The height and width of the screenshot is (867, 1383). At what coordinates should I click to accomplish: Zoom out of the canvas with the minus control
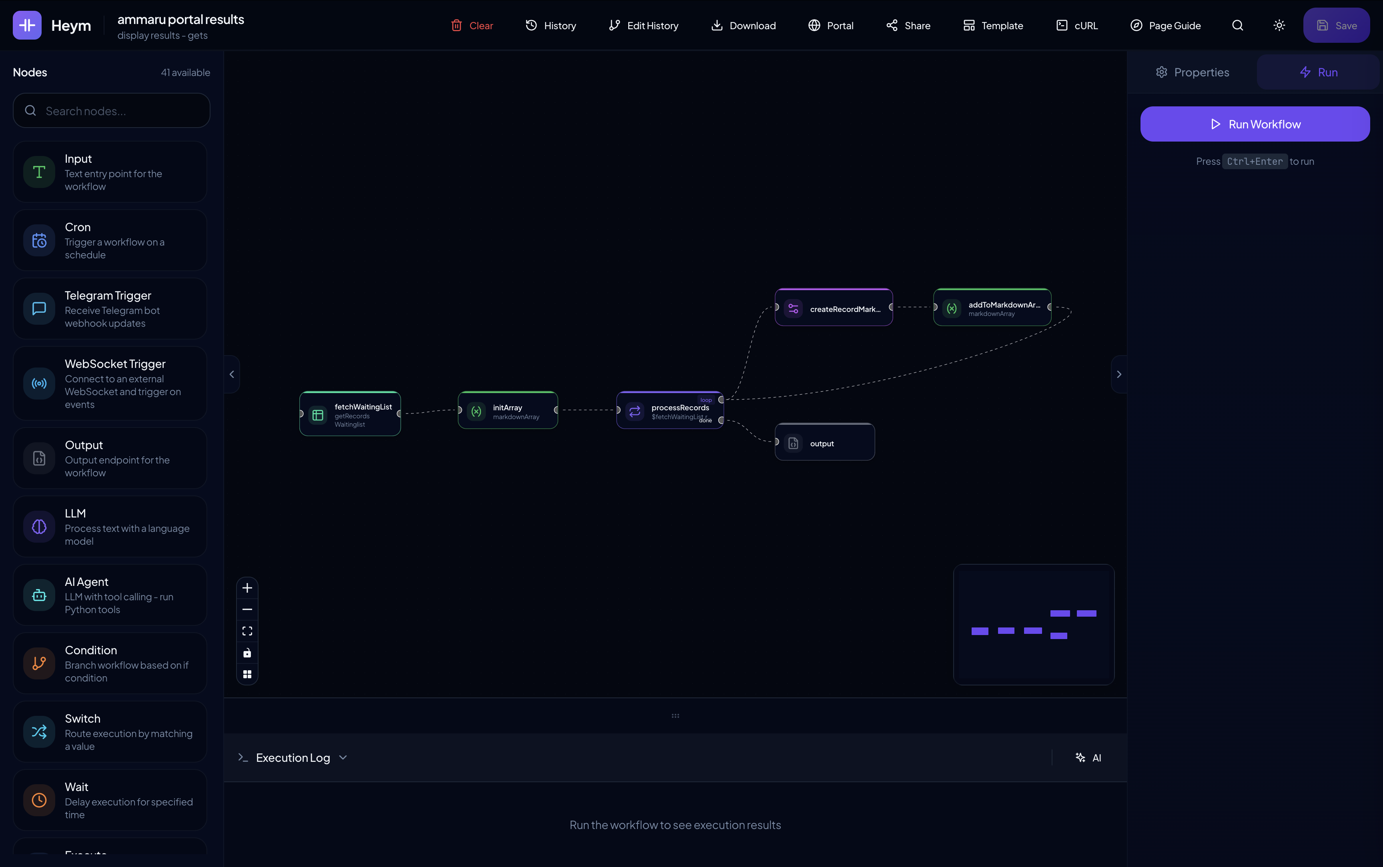[247, 609]
